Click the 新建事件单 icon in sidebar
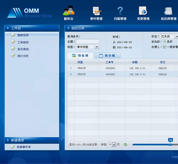The image size is (178, 164). [13, 147]
